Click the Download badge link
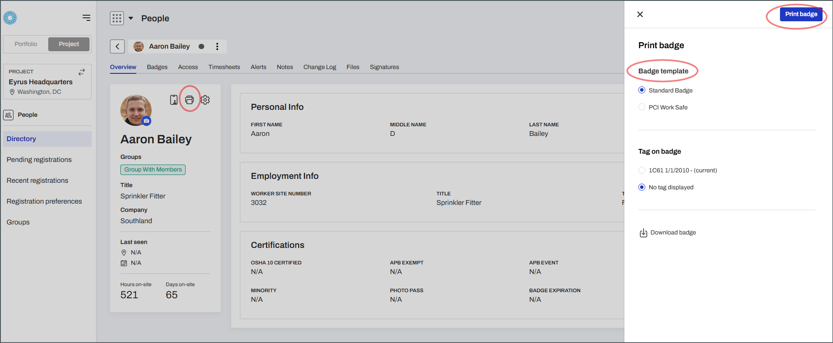The height and width of the screenshot is (343, 833). 673,233
